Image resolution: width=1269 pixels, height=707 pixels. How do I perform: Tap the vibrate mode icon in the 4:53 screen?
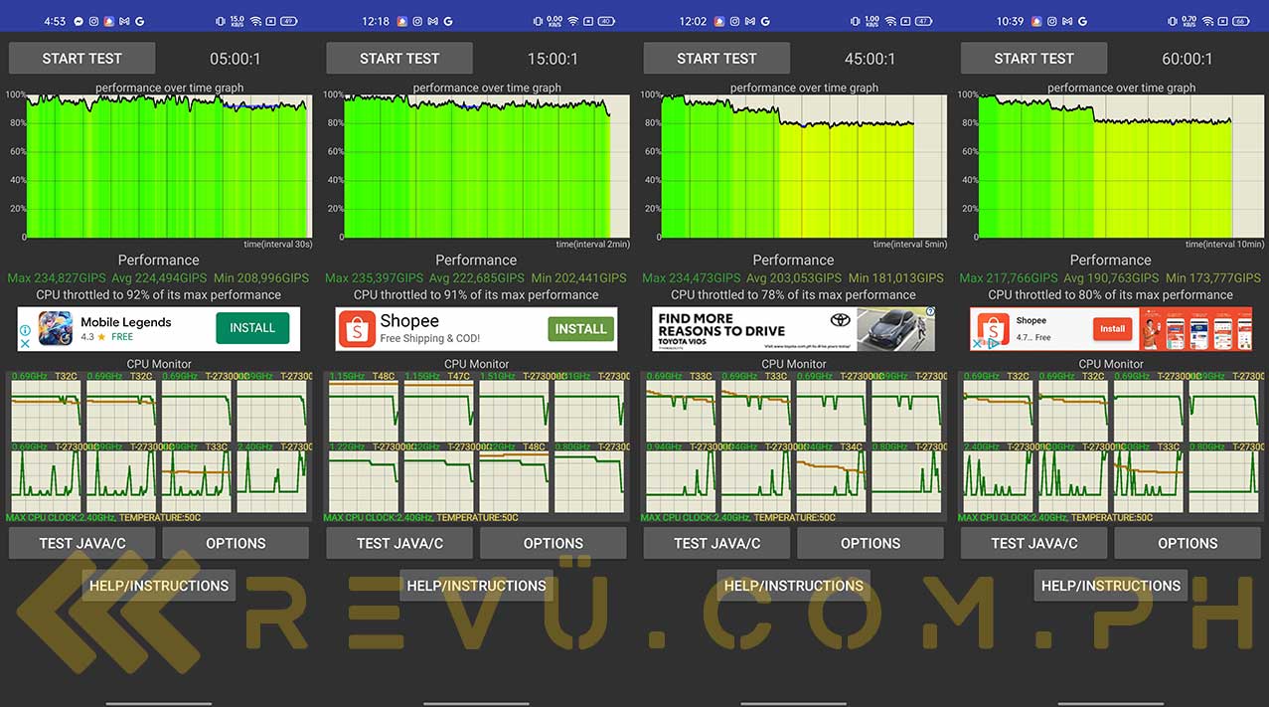tap(220, 21)
